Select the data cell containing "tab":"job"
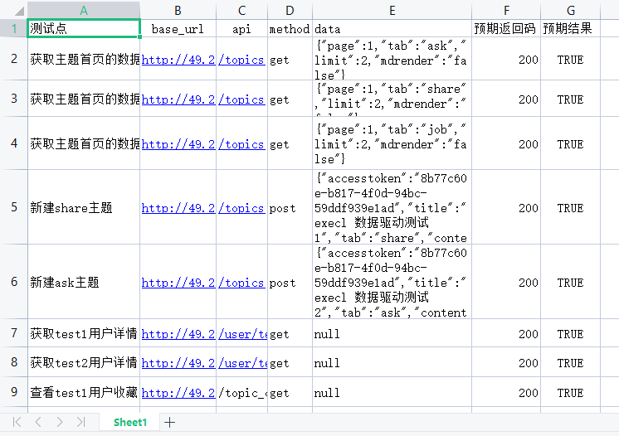This screenshot has height=436, width=619. (x=392, y=143)
